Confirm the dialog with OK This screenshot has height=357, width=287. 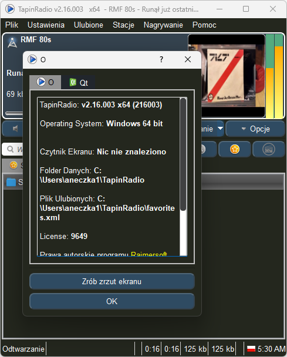(112, 301)
